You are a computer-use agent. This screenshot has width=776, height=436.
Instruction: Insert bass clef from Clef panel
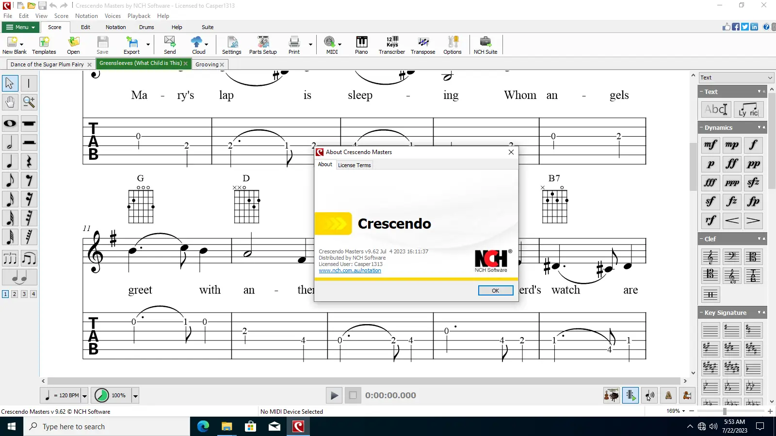point(732,257)
